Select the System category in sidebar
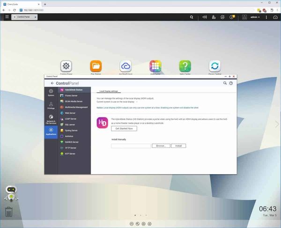This screenshot has height=228, width=281. tap(51, 93)
